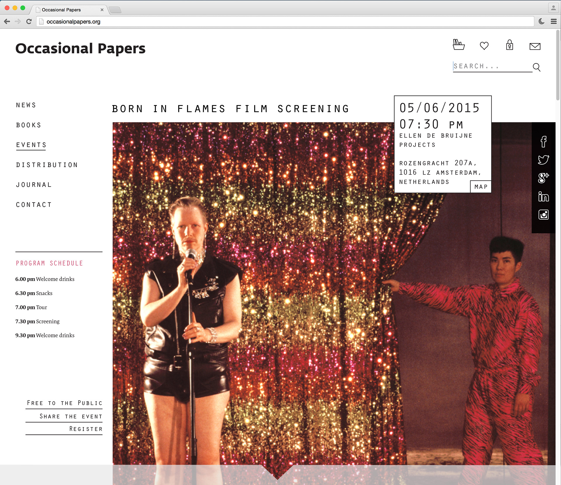Click the Register link
561x485 pixels.
86,429
